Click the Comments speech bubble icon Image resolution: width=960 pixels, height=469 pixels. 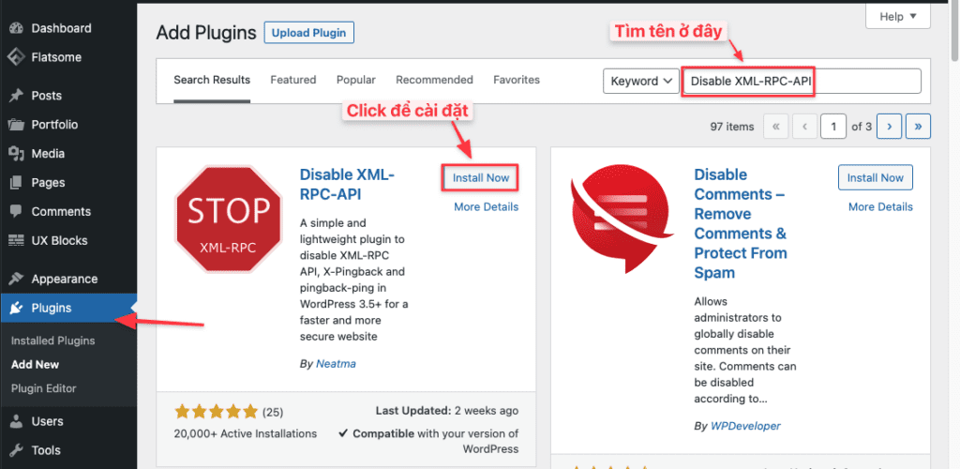(16, 212)
